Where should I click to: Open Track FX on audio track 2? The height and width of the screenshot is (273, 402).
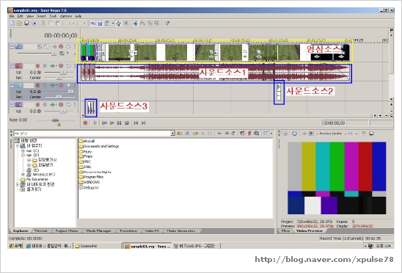[53, 66]
